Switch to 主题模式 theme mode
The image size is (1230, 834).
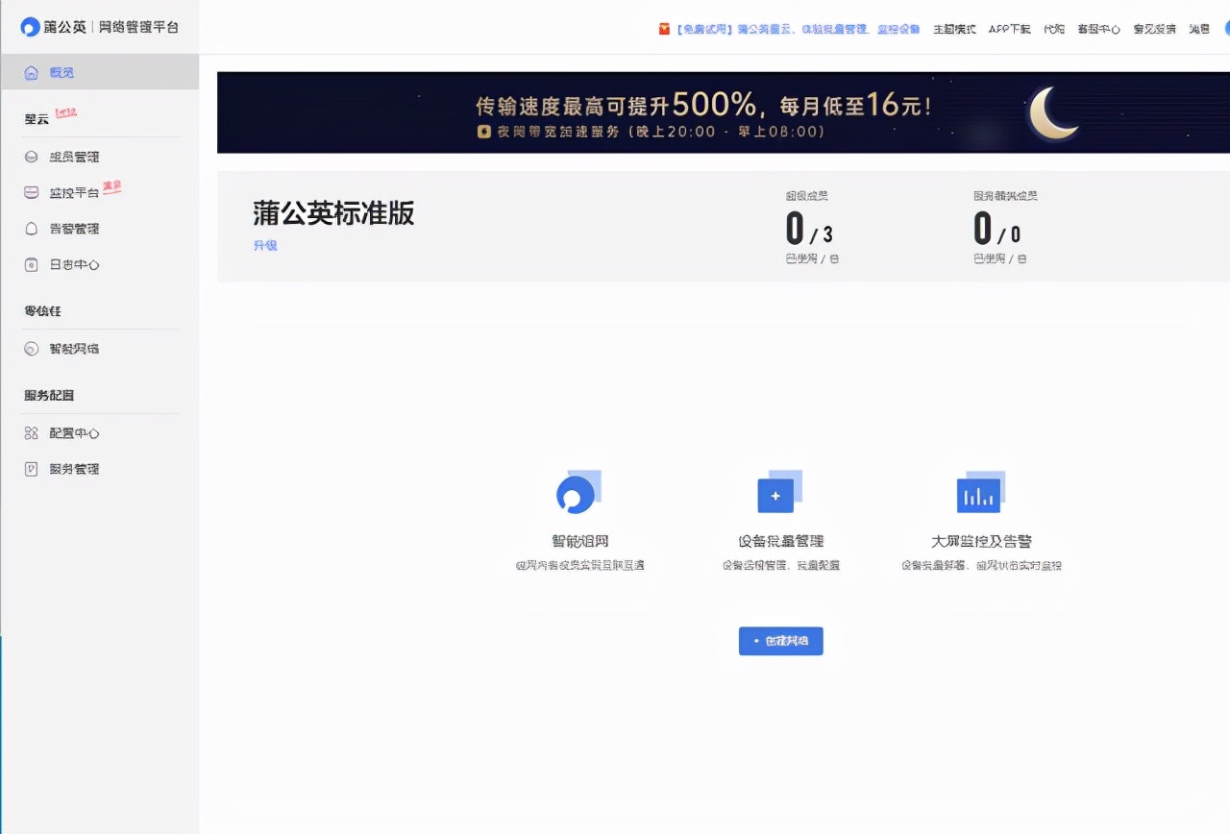pyautogui.click(x=953, y=29)
